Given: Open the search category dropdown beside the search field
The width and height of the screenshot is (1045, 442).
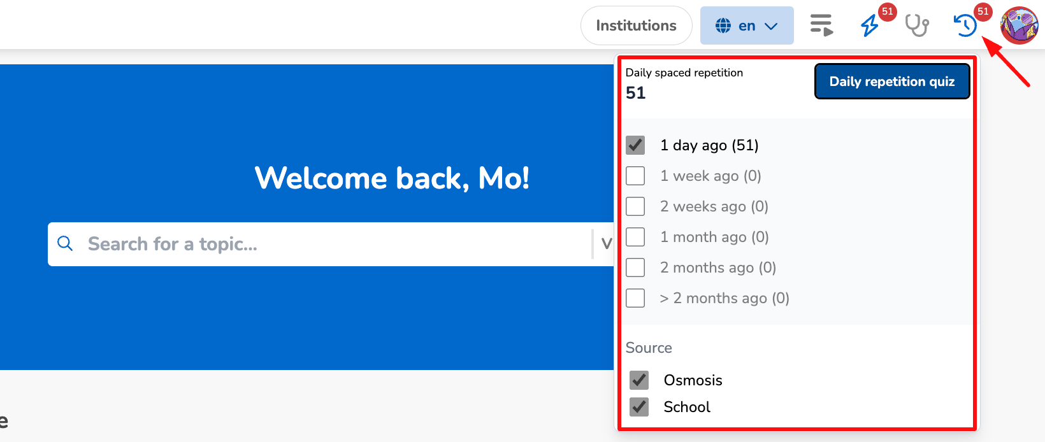Looking at the screenshot, I should tap(605, 243).
